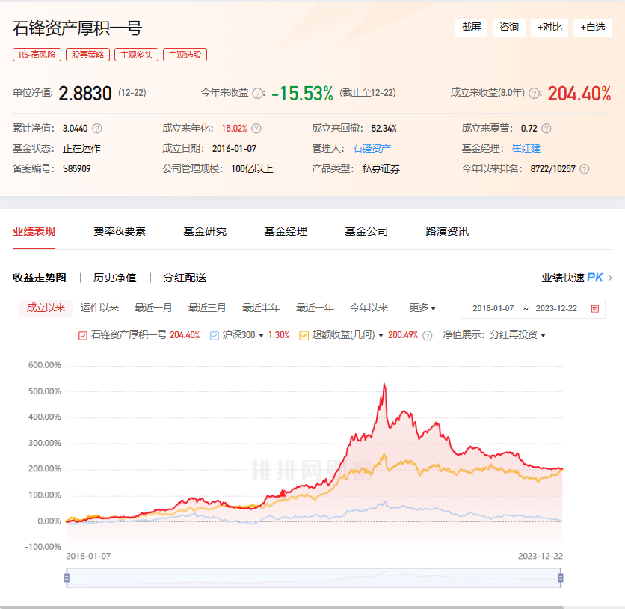Click 截屏 button

[471, 28]
